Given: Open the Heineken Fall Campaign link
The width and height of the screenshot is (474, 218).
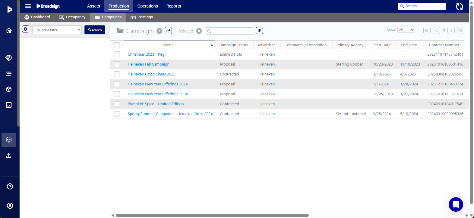Looking at the screenshot, I should [148, 64].
